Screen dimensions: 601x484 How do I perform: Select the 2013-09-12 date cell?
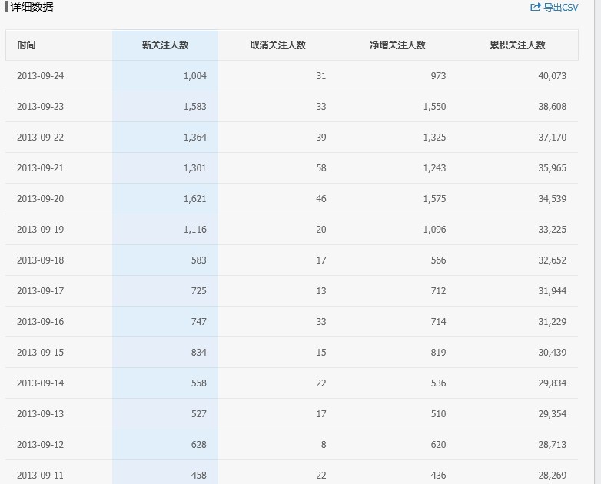40,445
